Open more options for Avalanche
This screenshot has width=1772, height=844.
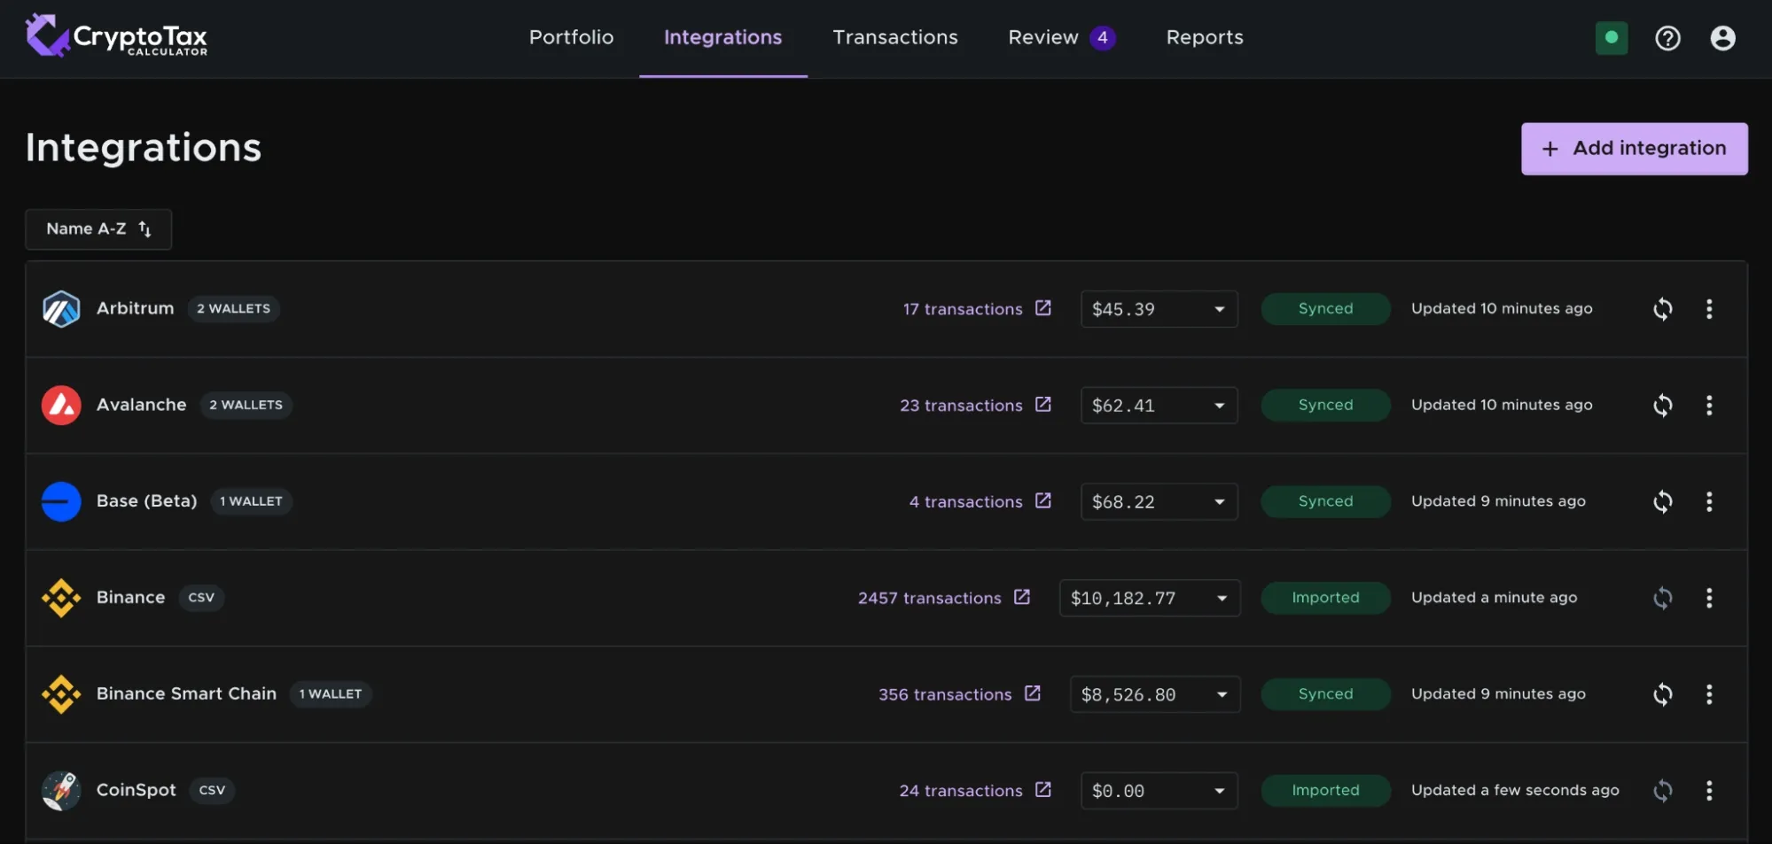[x=1709, y=406]
